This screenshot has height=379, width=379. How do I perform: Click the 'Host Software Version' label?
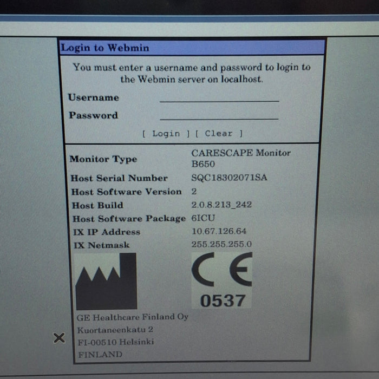126,192
